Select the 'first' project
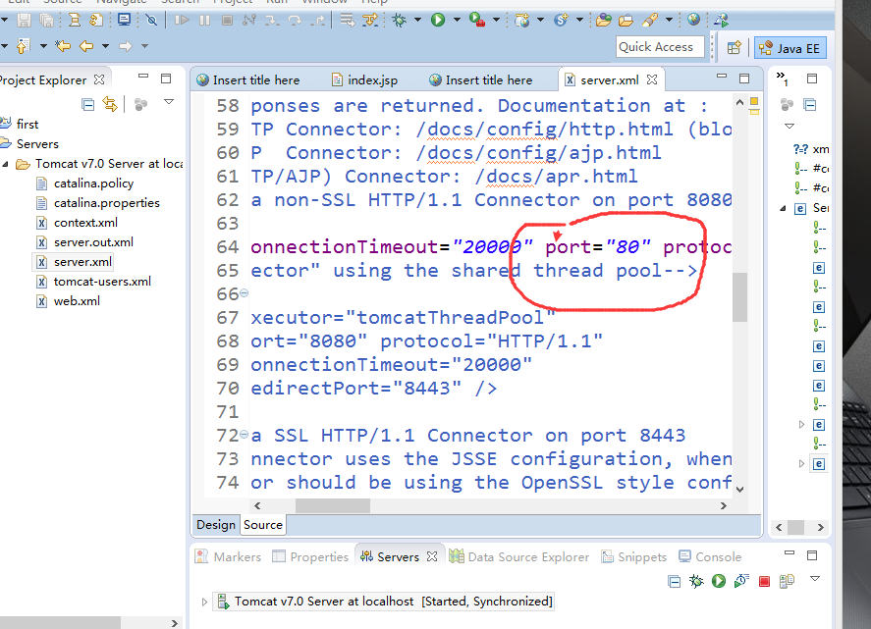The image size is (871, 629). click(27, 125)
